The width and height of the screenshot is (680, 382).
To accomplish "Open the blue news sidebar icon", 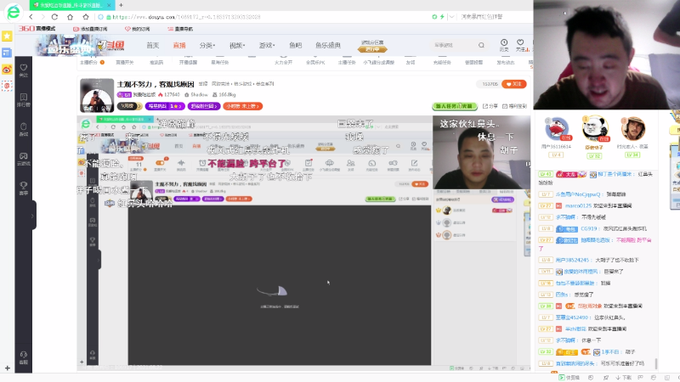I will (7, 53).
